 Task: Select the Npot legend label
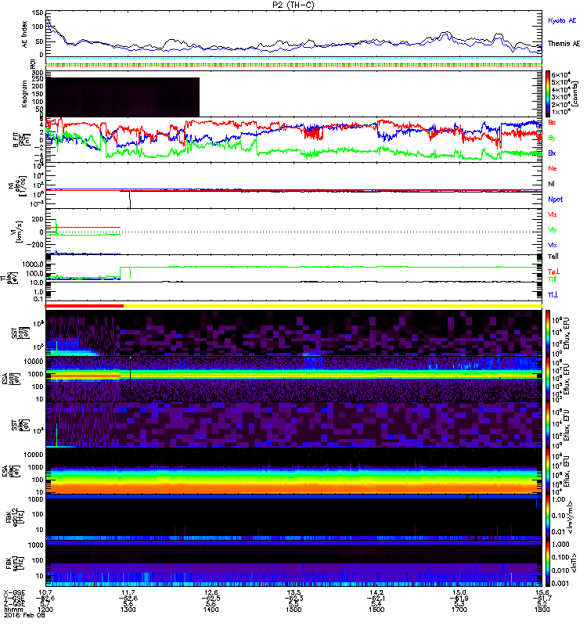click(x=555, y=199)
